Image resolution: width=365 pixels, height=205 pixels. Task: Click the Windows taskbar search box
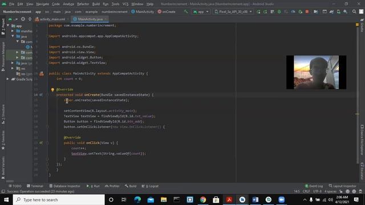(x=59, y=200)
